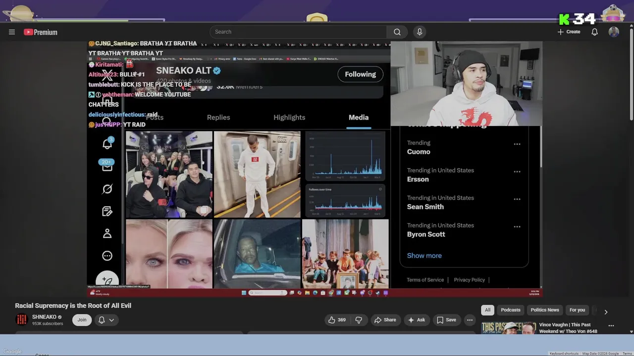This screenshot has height=356, width=634.
Task: Save the video to a playlist
Action: [446, 320]
